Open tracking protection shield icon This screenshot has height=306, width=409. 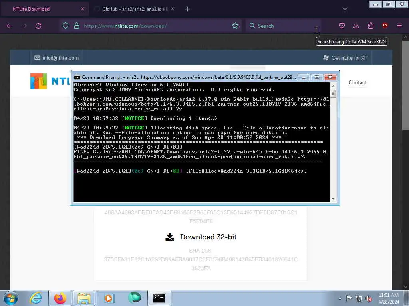[66, 26]
